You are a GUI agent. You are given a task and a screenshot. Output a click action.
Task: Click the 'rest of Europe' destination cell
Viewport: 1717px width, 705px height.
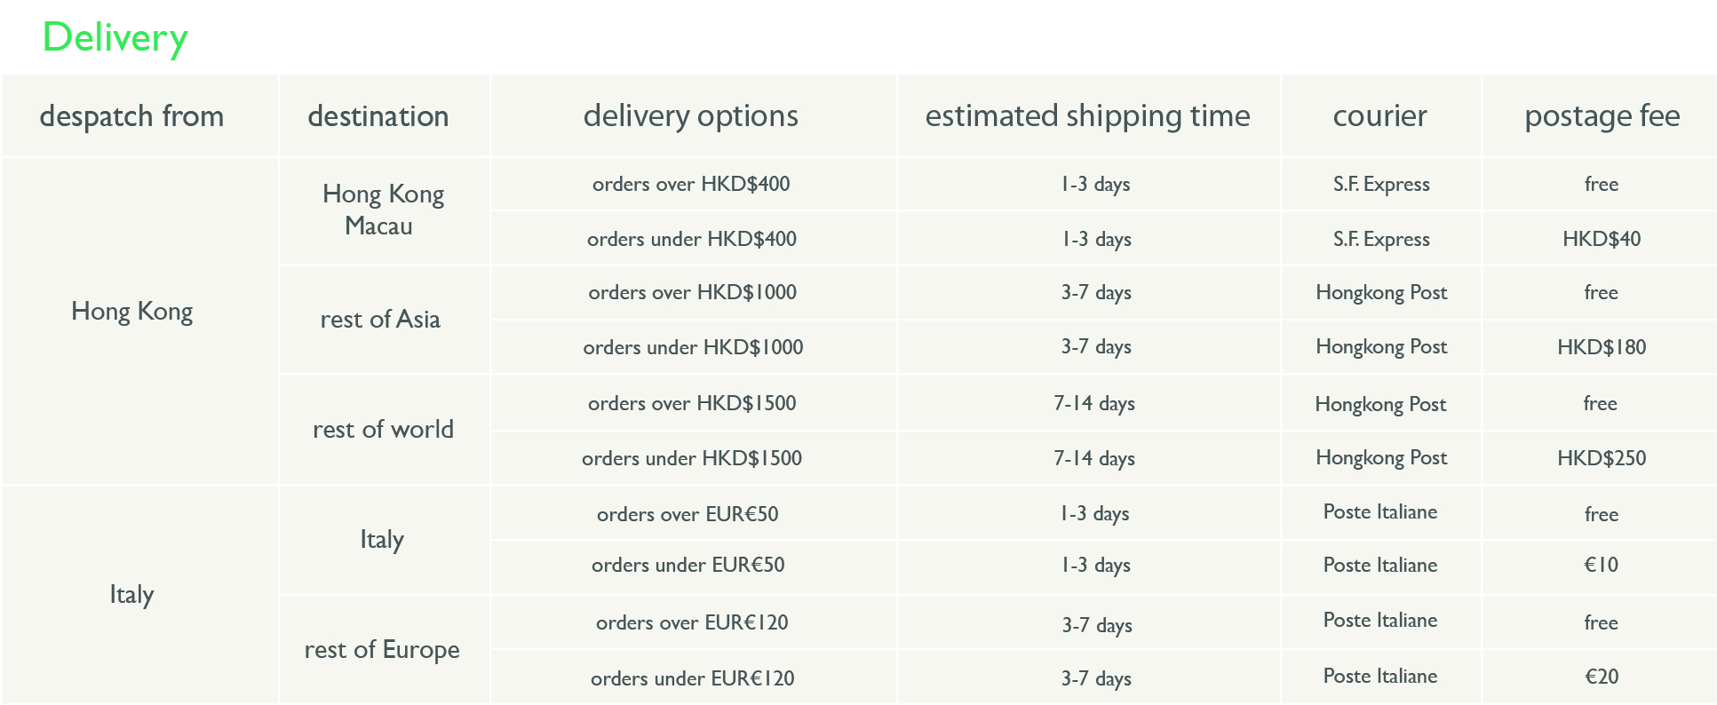(x=382, y=650)
